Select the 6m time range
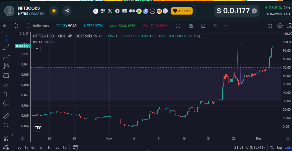Image resolution: width=292 pixels, height=151 pixels. pos(34,147)
